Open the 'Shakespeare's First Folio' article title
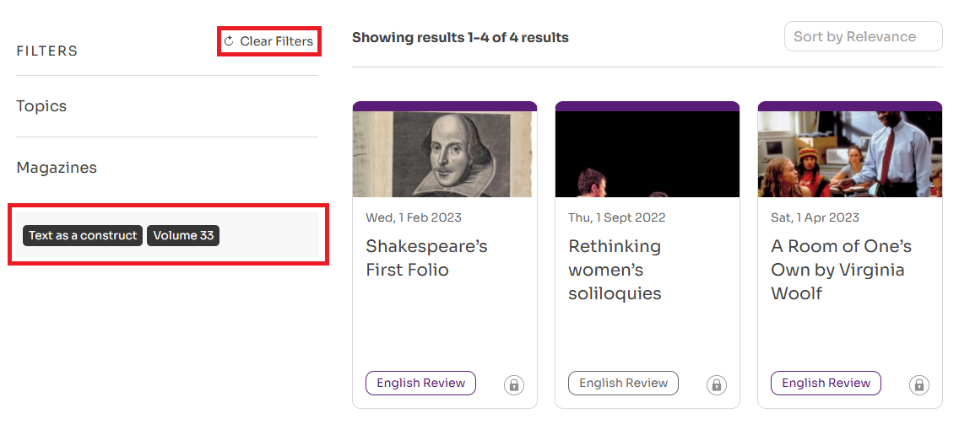The image size is (959, 424). pos(426,258)
